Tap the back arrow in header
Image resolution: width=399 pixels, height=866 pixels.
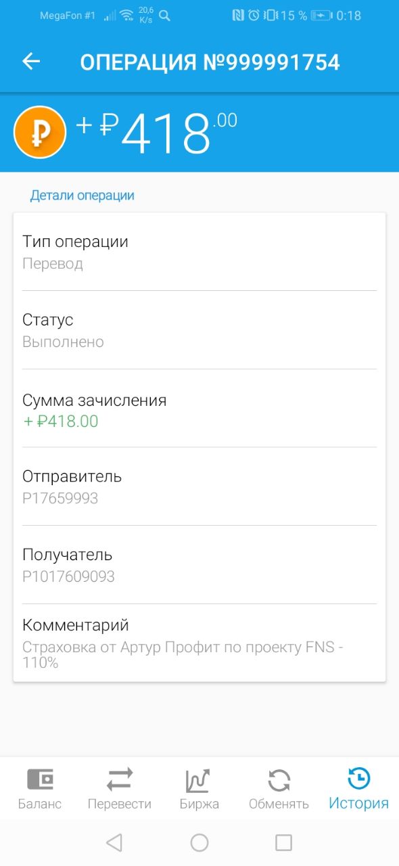32,62
